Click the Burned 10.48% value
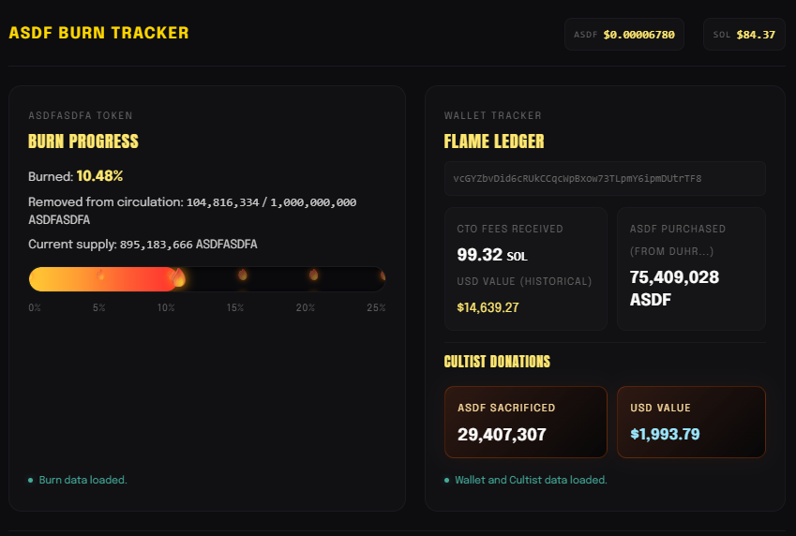The width and height of the screenshot is (796, 536). 99,176
